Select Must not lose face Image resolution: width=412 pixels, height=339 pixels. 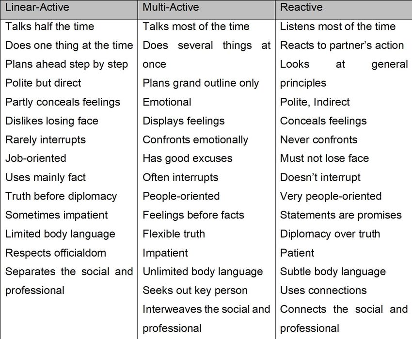coord(324,158)
